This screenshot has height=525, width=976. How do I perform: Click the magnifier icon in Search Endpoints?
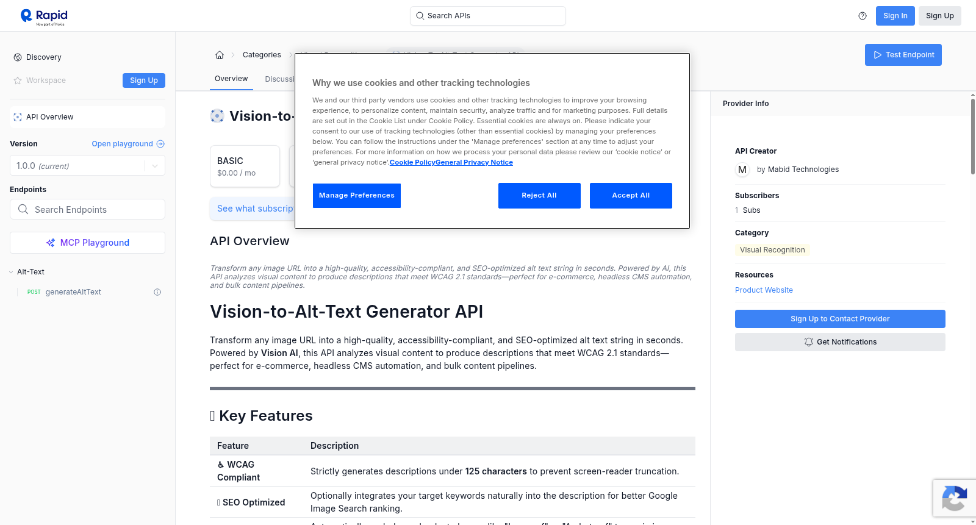point(23,209)
